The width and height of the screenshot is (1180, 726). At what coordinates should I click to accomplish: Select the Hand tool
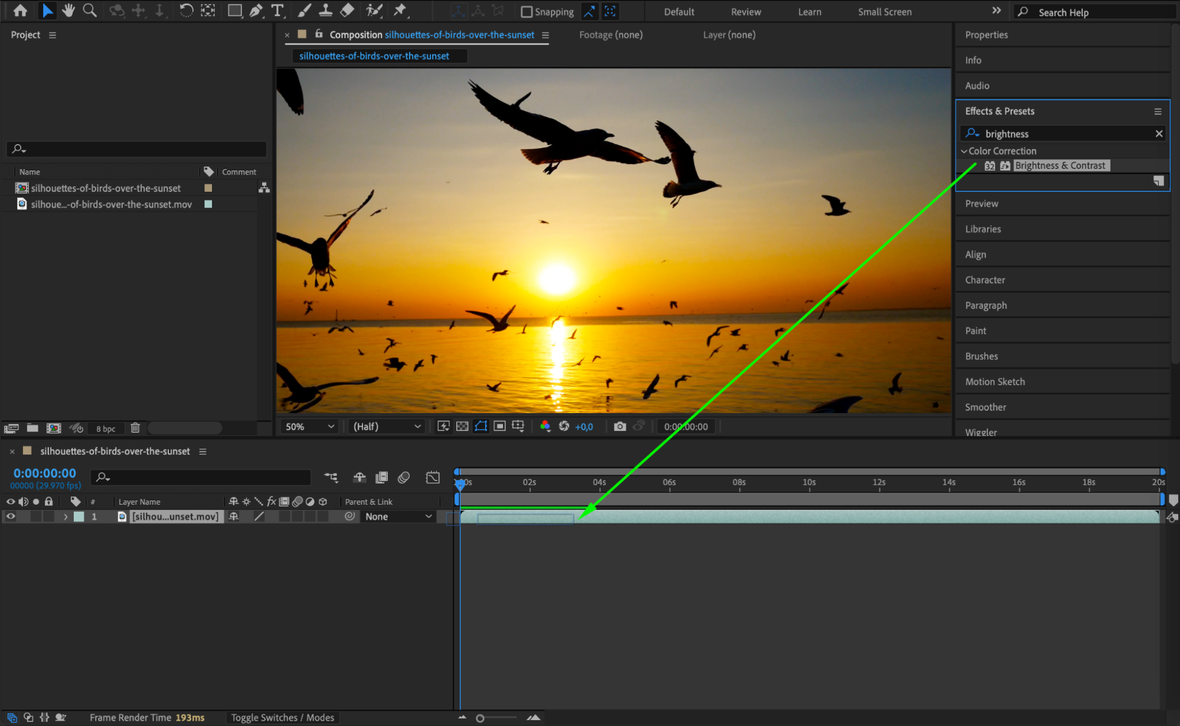[x=68, y=11]
